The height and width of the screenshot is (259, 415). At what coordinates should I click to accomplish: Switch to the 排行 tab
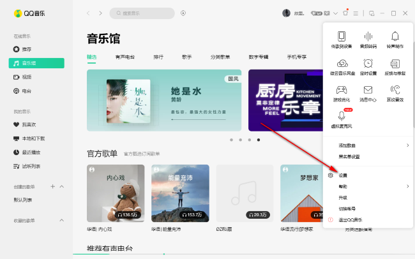click(x=158, y=57)
